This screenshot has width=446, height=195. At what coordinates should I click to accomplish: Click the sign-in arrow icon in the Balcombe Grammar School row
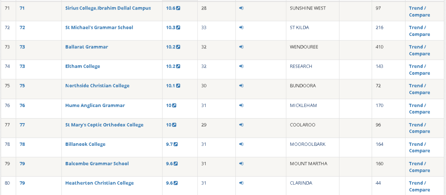pos(241,164)
